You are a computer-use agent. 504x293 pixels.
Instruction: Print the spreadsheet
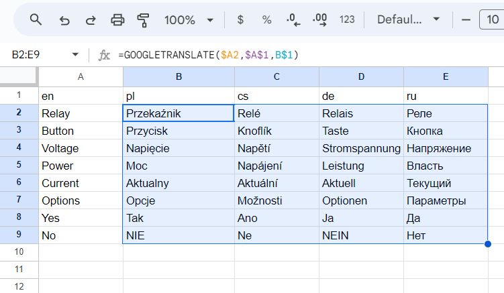click(117, 20)
